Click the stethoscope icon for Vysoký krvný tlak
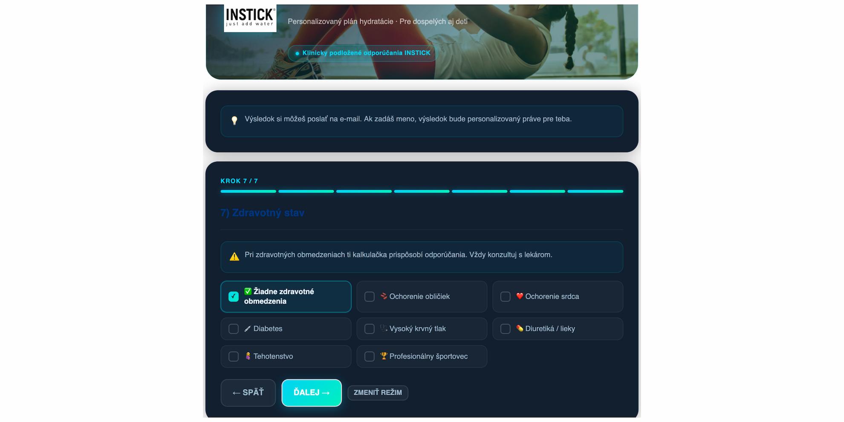844x422 pixels. 384,328
